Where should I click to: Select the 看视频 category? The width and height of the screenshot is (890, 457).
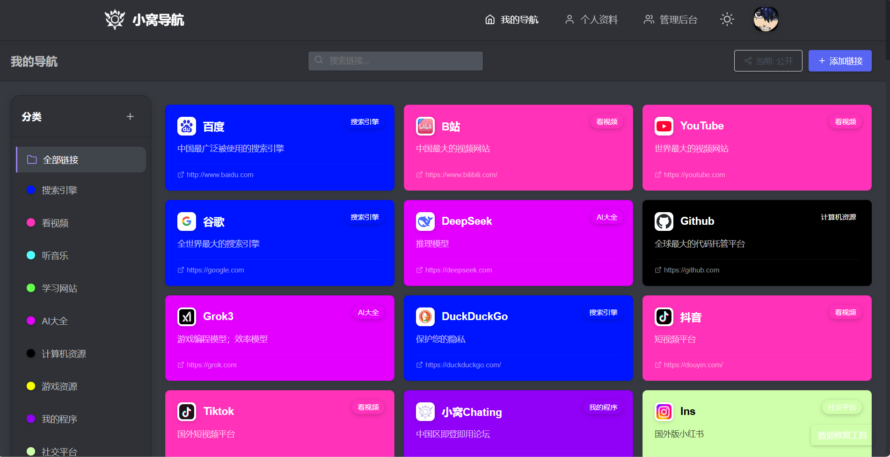coord(81,223)
